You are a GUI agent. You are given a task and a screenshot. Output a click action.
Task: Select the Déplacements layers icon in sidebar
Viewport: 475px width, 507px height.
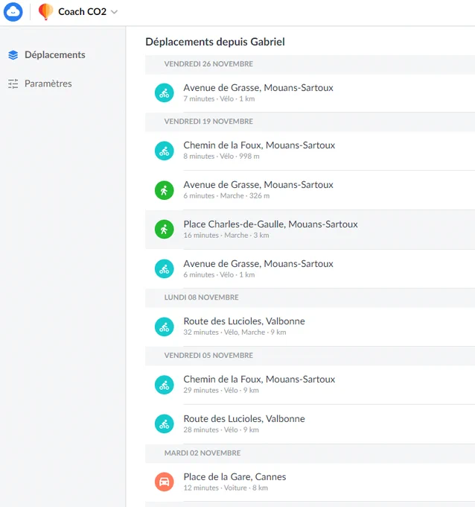pyautogui.click(x=13, y=55)
